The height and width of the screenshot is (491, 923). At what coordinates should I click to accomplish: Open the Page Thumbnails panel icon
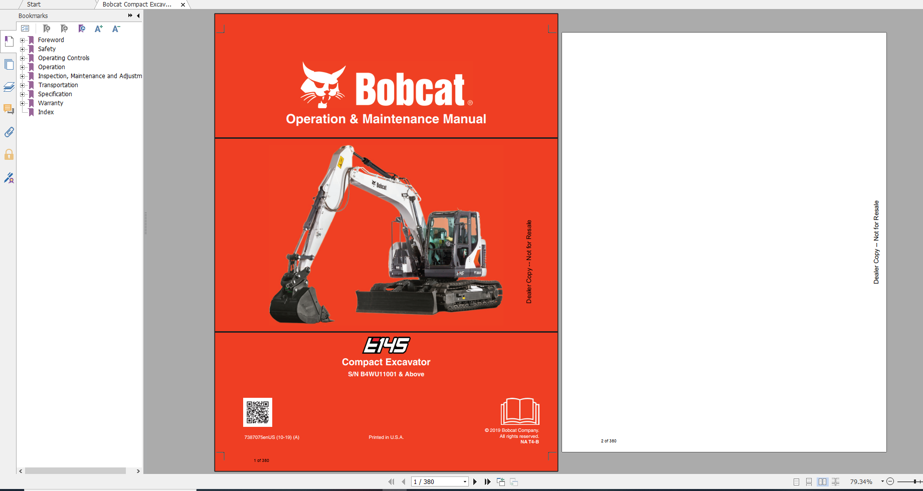pyautogui.click(x=9, y=64)
